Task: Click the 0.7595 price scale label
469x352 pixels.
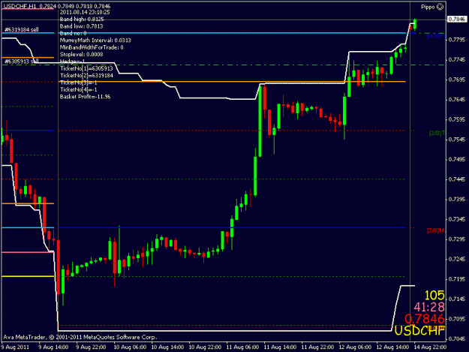Action: (x=457, y=119)
